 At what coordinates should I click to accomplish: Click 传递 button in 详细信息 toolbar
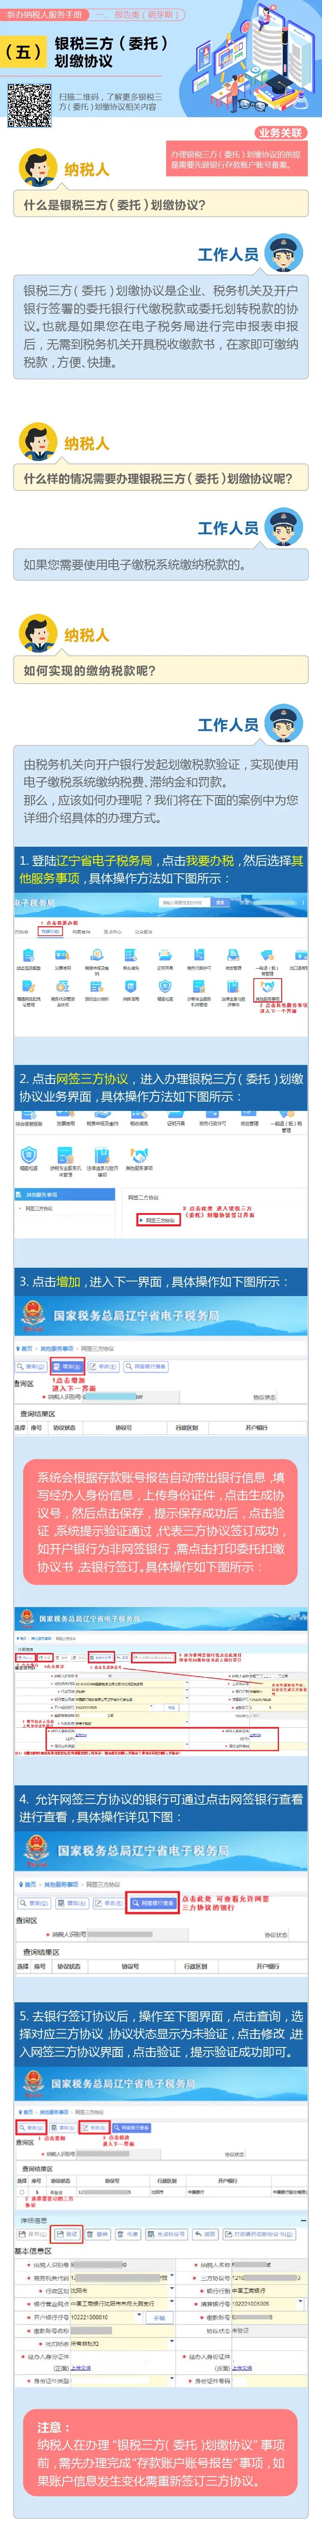[x=129, y=2235]
